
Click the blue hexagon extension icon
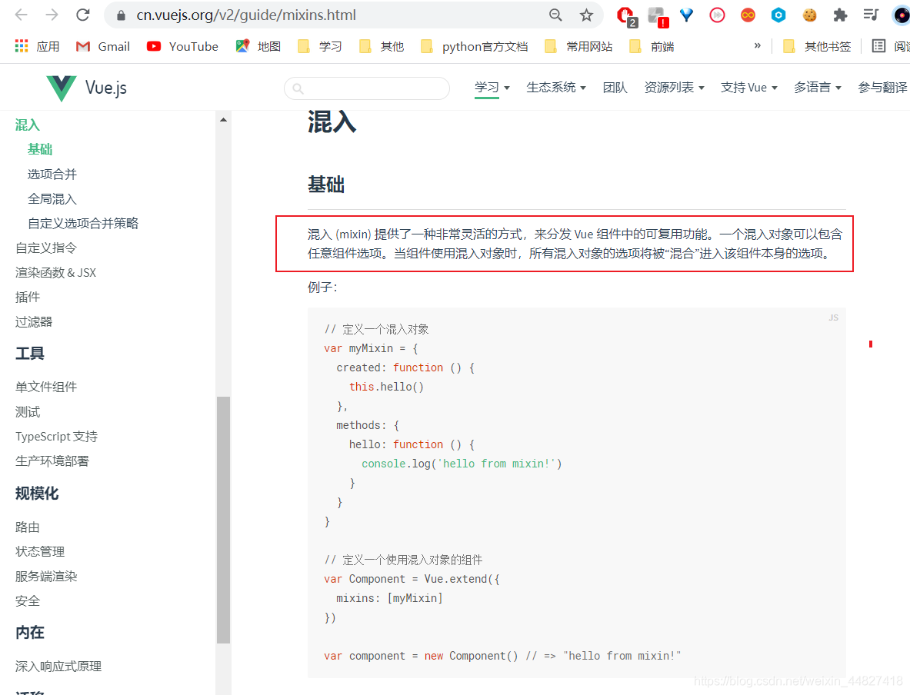tap(778, 15)
